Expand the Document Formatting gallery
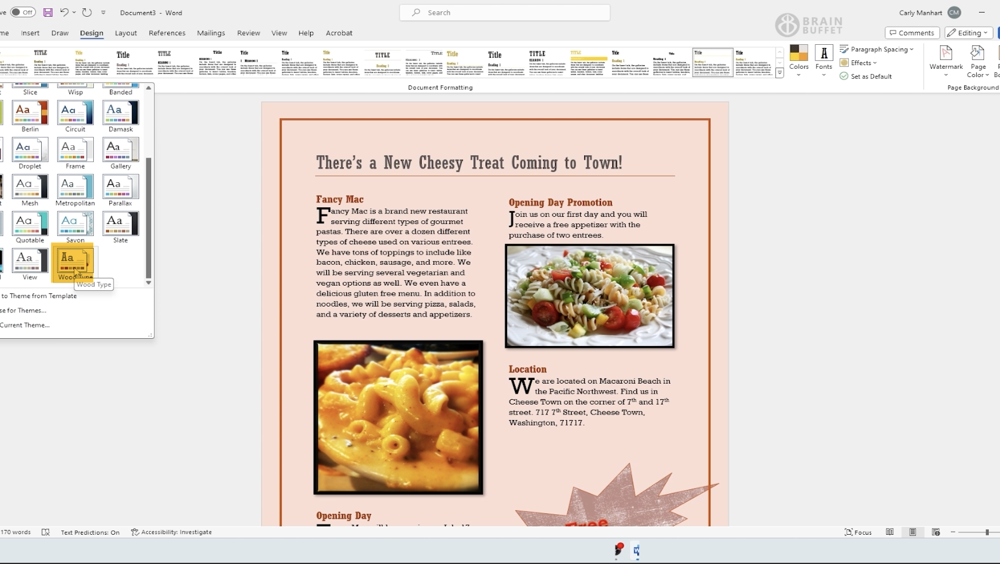This screenshot has height=564, width=1000. pos(780,73)
